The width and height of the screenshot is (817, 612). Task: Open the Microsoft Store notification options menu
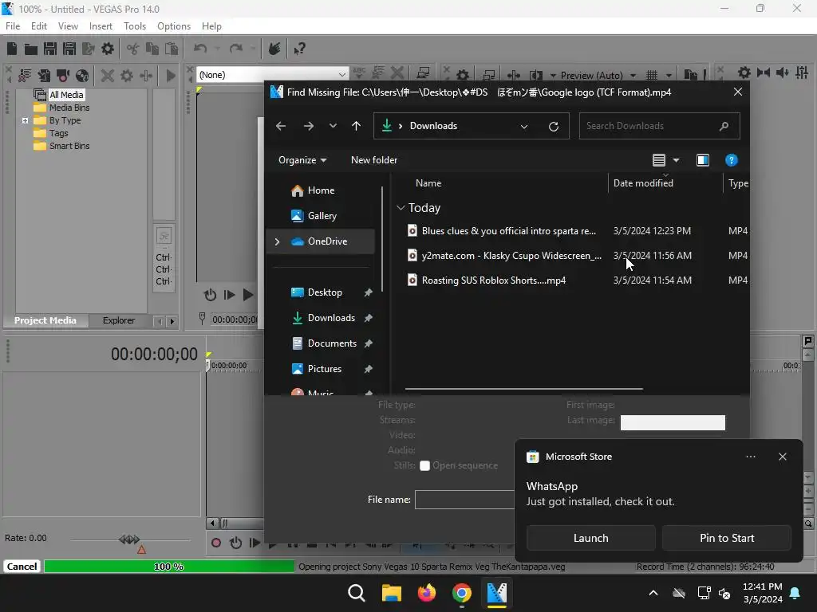pyautogui.click(x=750, y=457)
